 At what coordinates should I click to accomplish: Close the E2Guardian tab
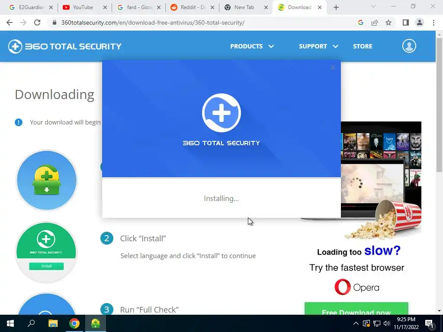[x=51, y=8]
